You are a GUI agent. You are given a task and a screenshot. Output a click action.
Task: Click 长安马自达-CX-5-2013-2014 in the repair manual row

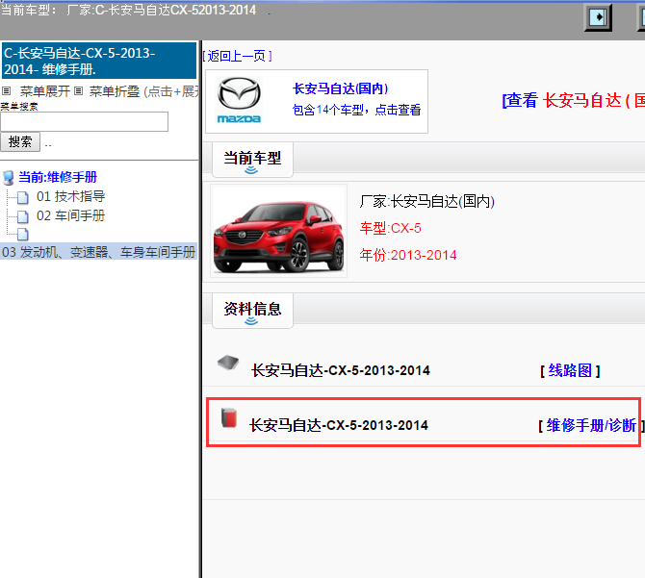[339, 425]
